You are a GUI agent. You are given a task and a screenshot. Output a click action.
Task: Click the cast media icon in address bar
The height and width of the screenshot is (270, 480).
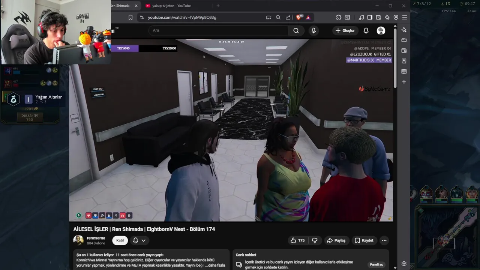(268, 17)
